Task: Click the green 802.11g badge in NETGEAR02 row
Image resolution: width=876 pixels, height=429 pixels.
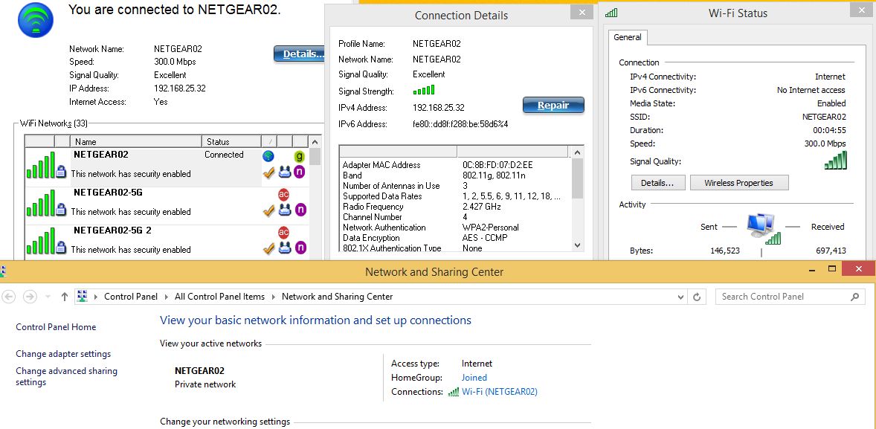Action: tap(300, 156)
